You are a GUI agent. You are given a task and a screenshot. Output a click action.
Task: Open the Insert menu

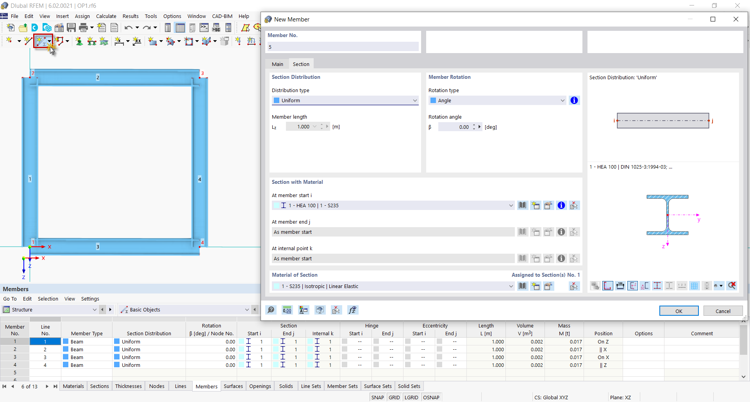pyautogui.click(x=62, y=16)
